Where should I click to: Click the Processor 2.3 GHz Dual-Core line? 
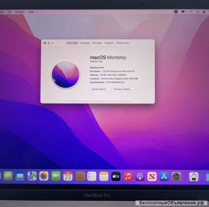click(112, 71)
